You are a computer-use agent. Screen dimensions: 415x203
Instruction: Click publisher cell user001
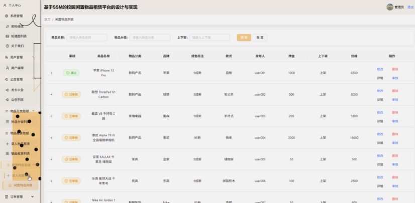(260, 73)
